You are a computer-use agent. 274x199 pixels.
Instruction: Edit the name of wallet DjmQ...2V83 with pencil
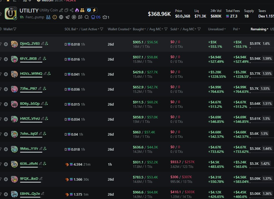coord(42,44)
